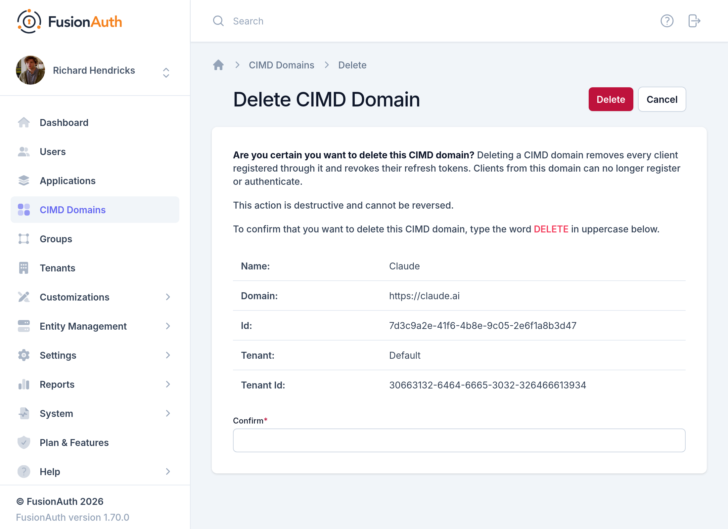This screenshot has height=529, width=728.
Task: Expand the Customizations submenu chevron
Action: click(168, 297)
